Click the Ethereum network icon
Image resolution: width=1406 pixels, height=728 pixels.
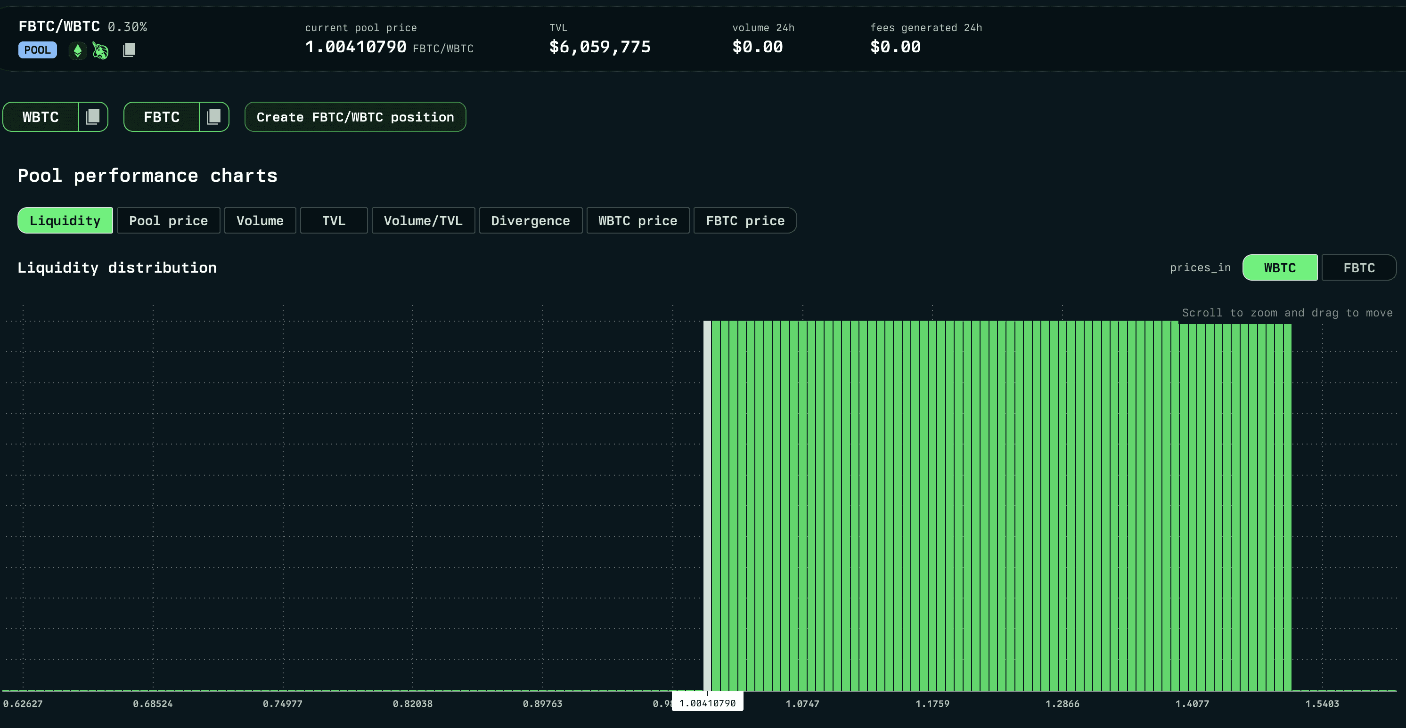77,51
